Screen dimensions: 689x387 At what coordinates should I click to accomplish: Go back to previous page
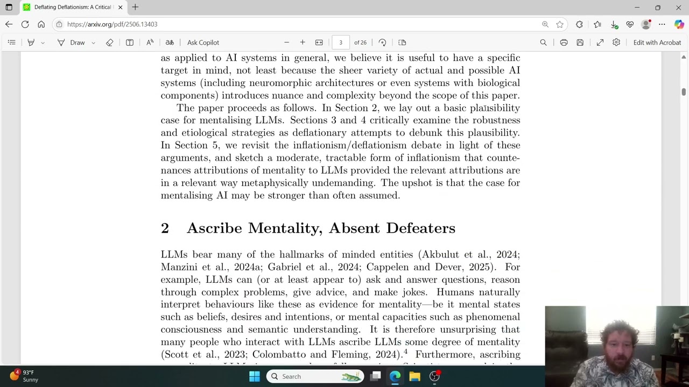[9, 24]
